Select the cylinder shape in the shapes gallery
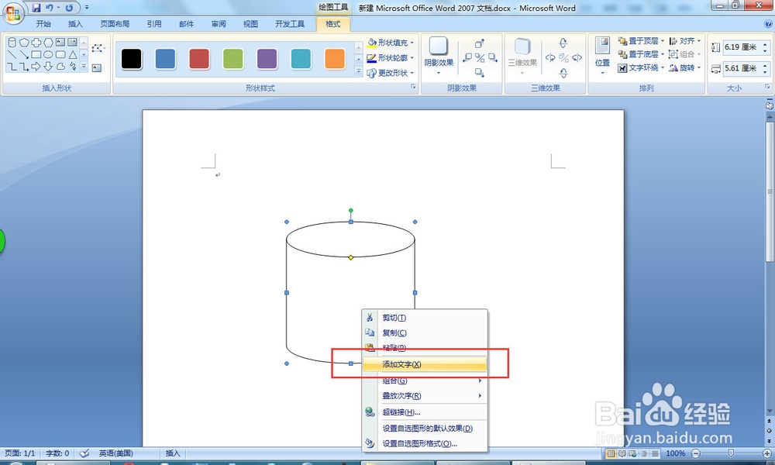Viewport: 775px width, 465px height. coord(12,42)
